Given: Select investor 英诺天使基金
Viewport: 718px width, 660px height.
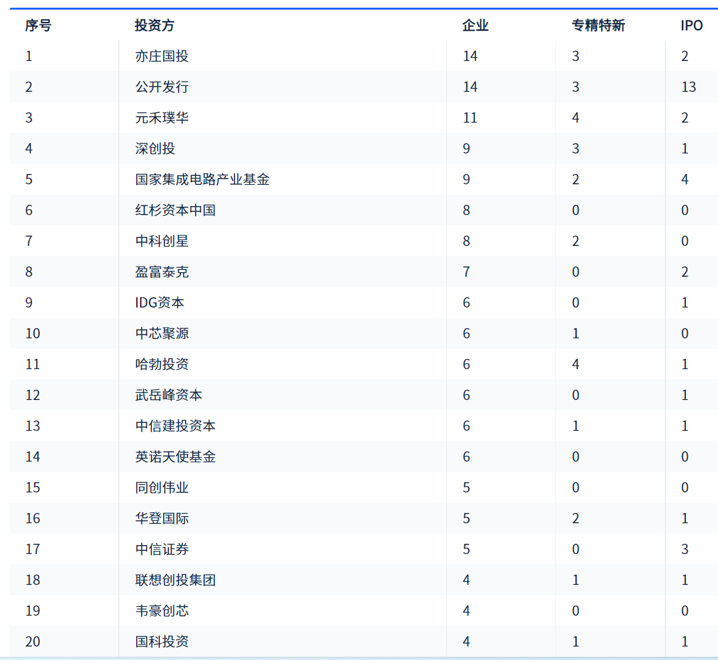Looking at the screenshot, I should click(175, 456).
